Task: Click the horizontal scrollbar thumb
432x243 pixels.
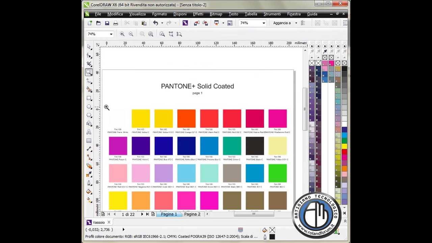Action: tap(254, 214)
